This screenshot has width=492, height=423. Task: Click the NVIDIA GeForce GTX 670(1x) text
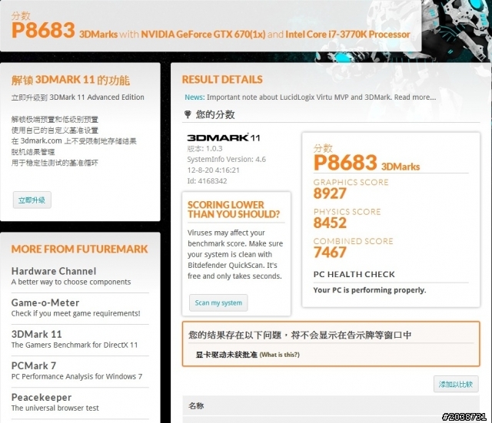click(203, 34)
